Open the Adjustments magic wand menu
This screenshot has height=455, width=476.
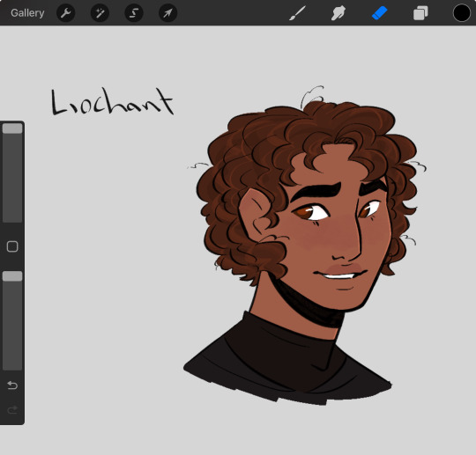click(x=100, y=13)
